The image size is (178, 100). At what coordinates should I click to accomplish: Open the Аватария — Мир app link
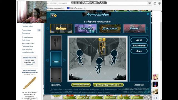click(28, 43)
